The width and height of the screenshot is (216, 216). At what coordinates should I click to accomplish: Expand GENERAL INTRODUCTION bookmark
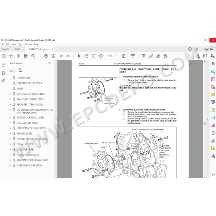[x=10, y=94]
